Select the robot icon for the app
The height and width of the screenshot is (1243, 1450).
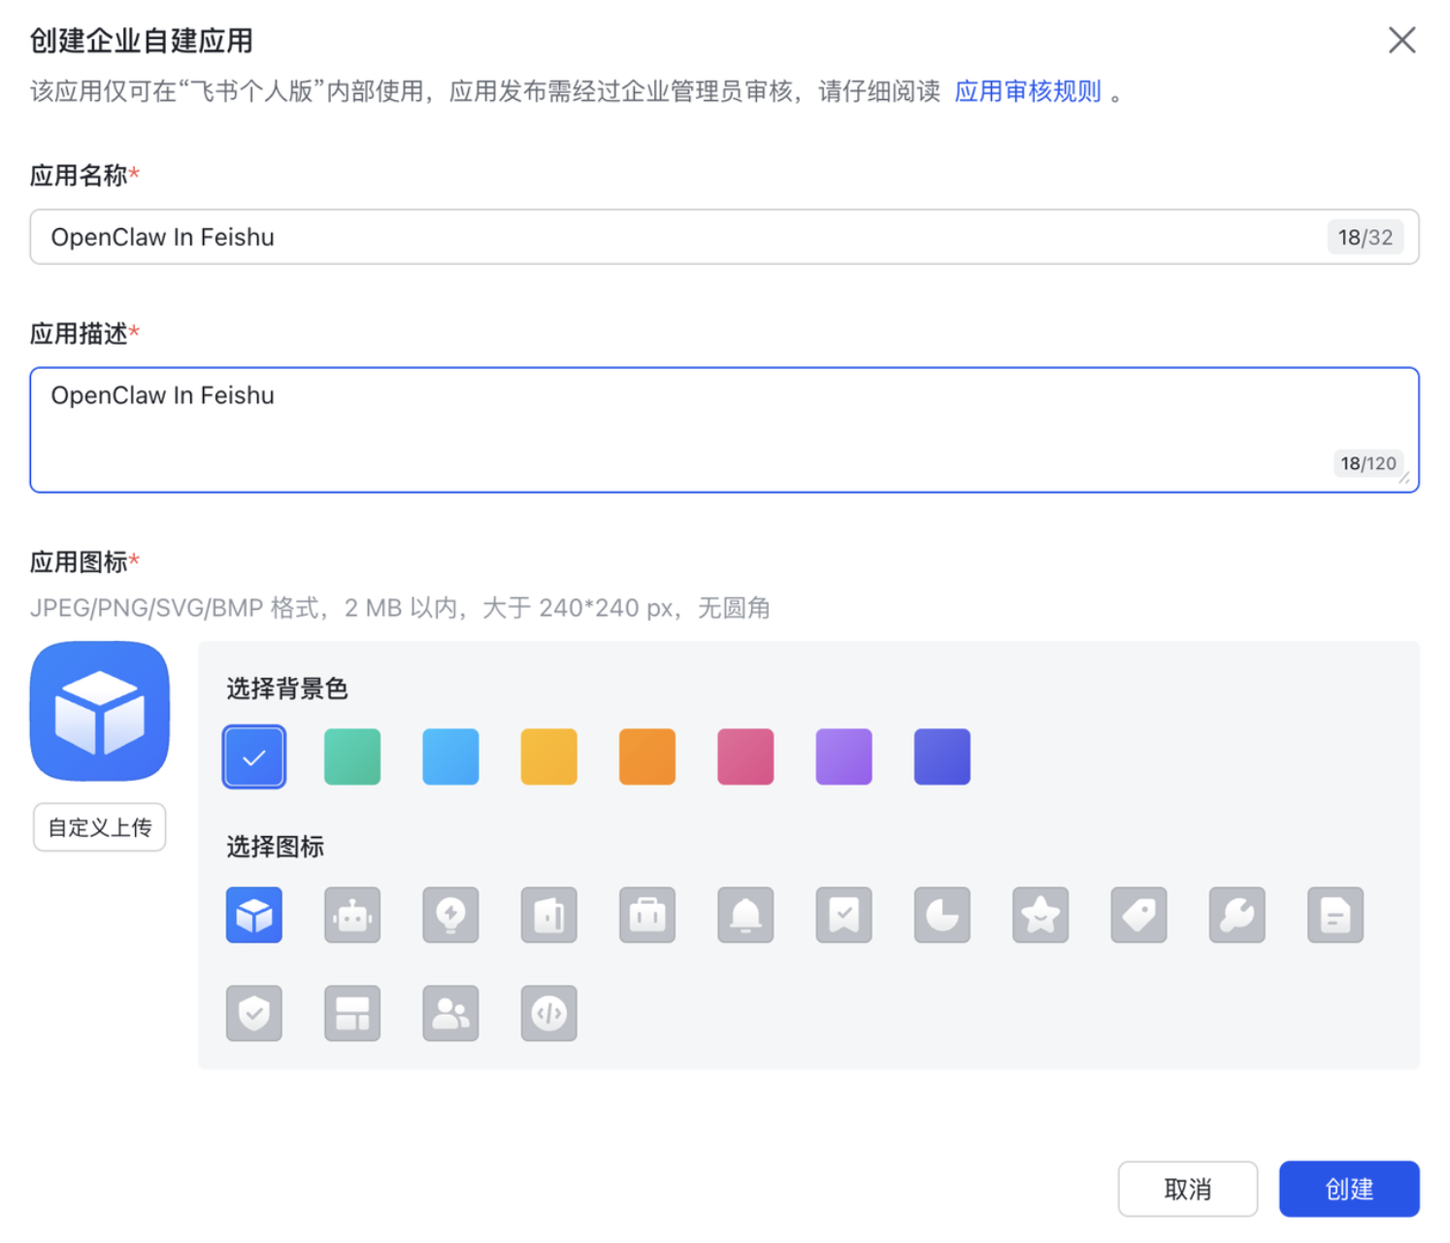pos(352,915)
